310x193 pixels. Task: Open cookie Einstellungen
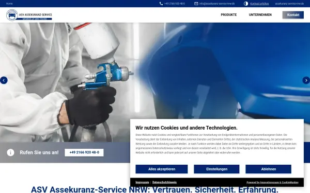(x=216, y=169)
